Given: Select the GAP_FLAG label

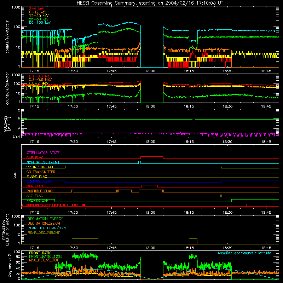Looking at the screenshot, I should pyautogui.click(x=35, y=157).
